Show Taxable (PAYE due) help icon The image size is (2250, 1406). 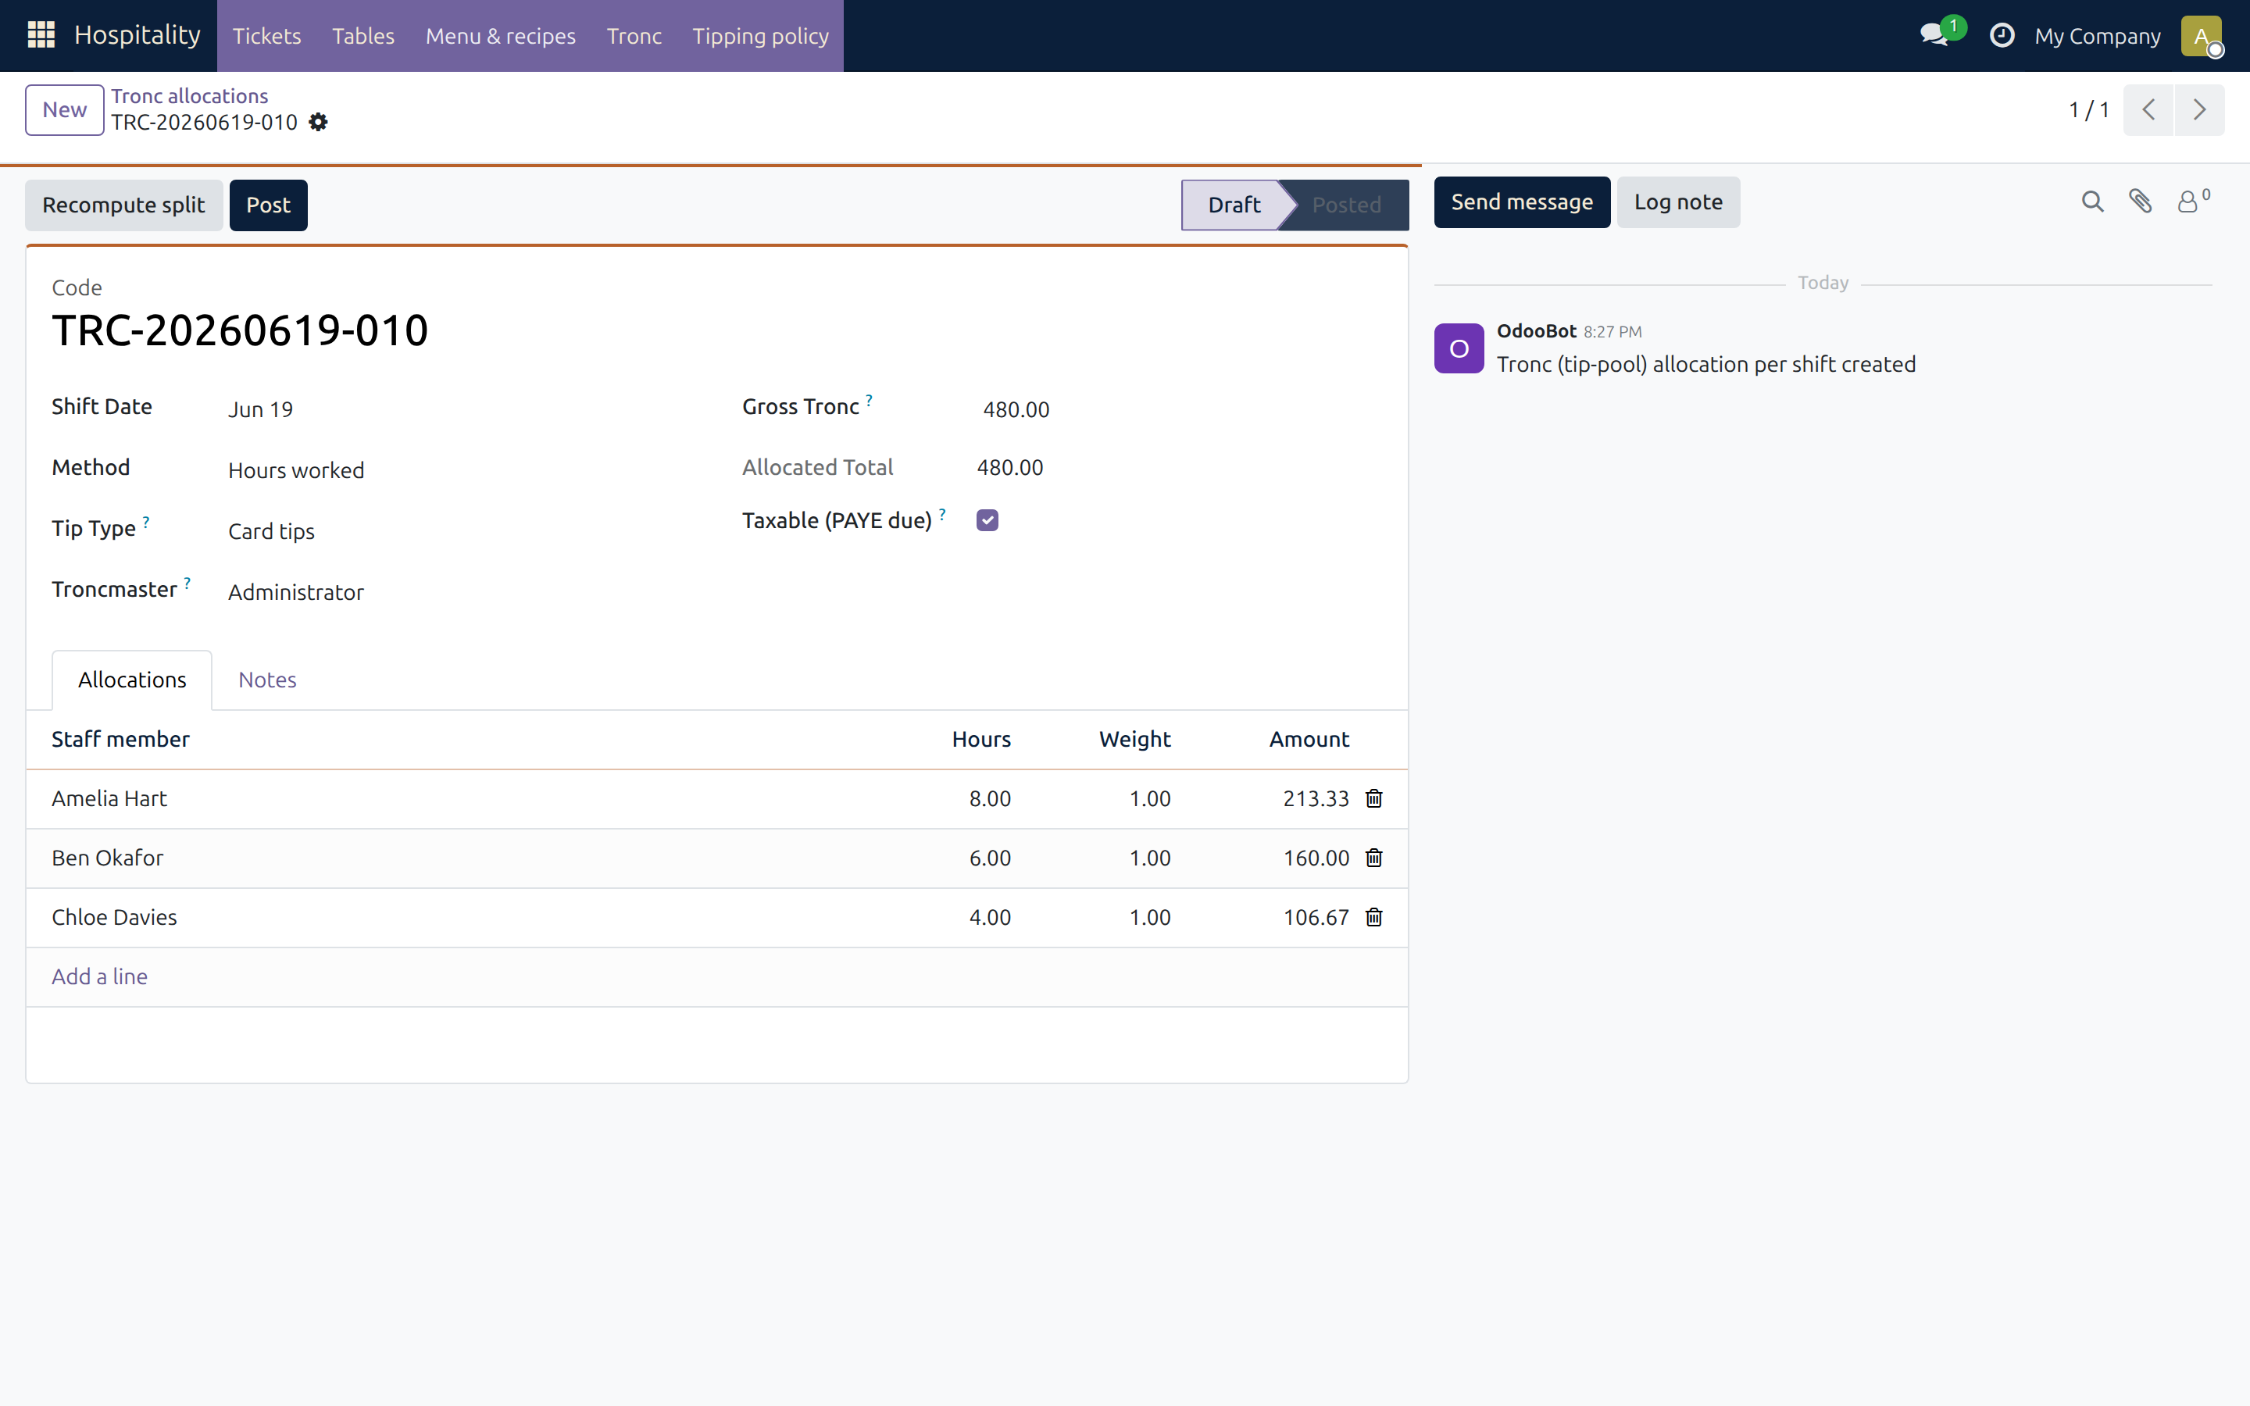click(x=942, y=514)
